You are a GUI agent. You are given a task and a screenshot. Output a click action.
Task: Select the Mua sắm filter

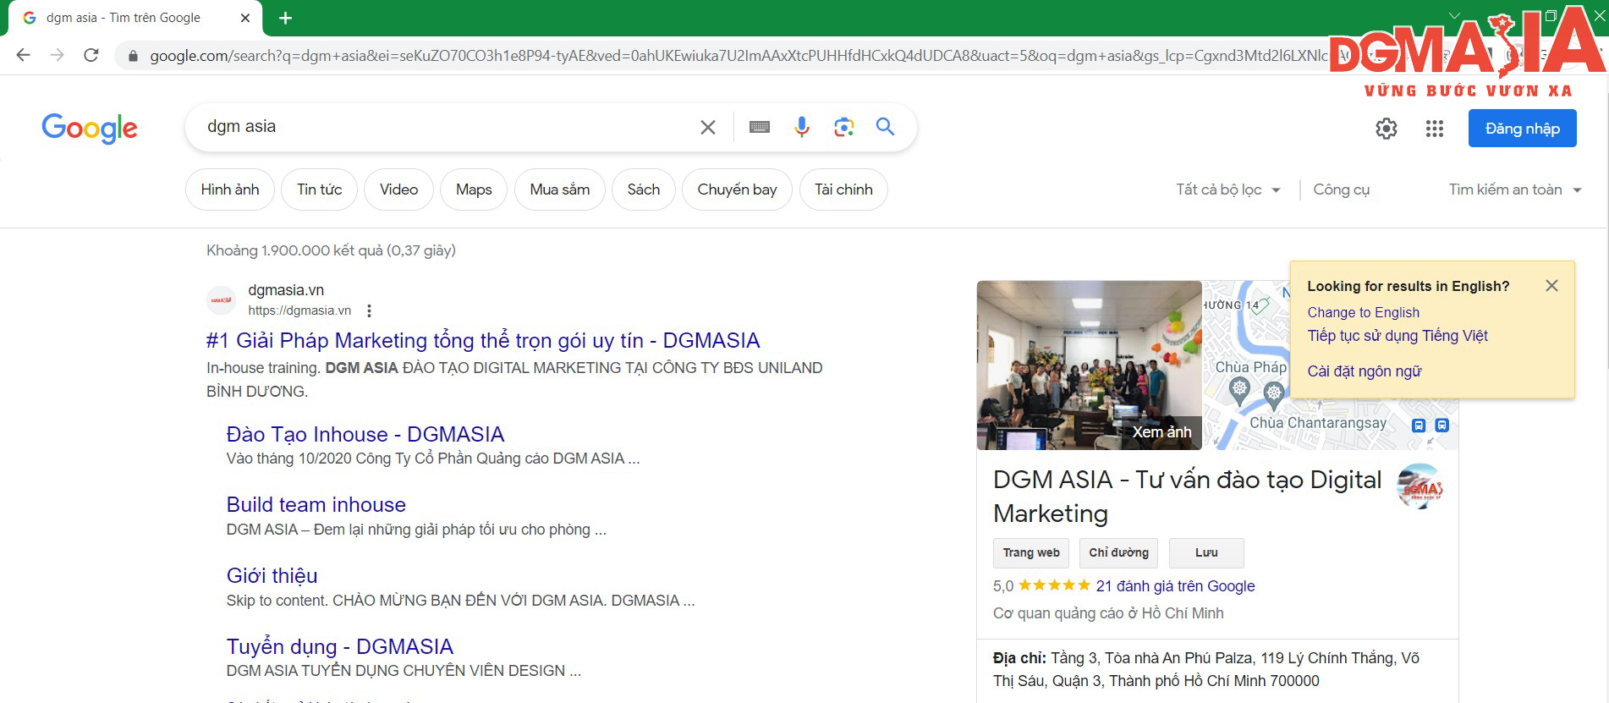(x=560, y=189)
